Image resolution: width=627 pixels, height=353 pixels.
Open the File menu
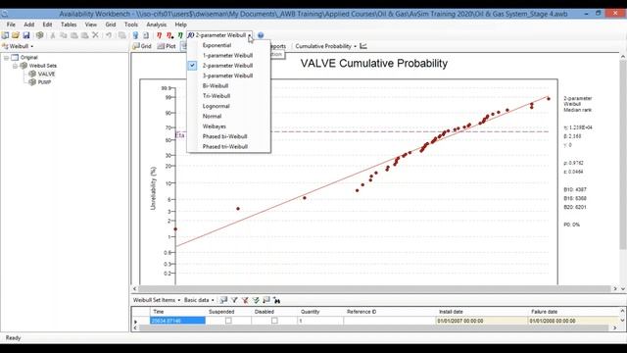[11, 25]
